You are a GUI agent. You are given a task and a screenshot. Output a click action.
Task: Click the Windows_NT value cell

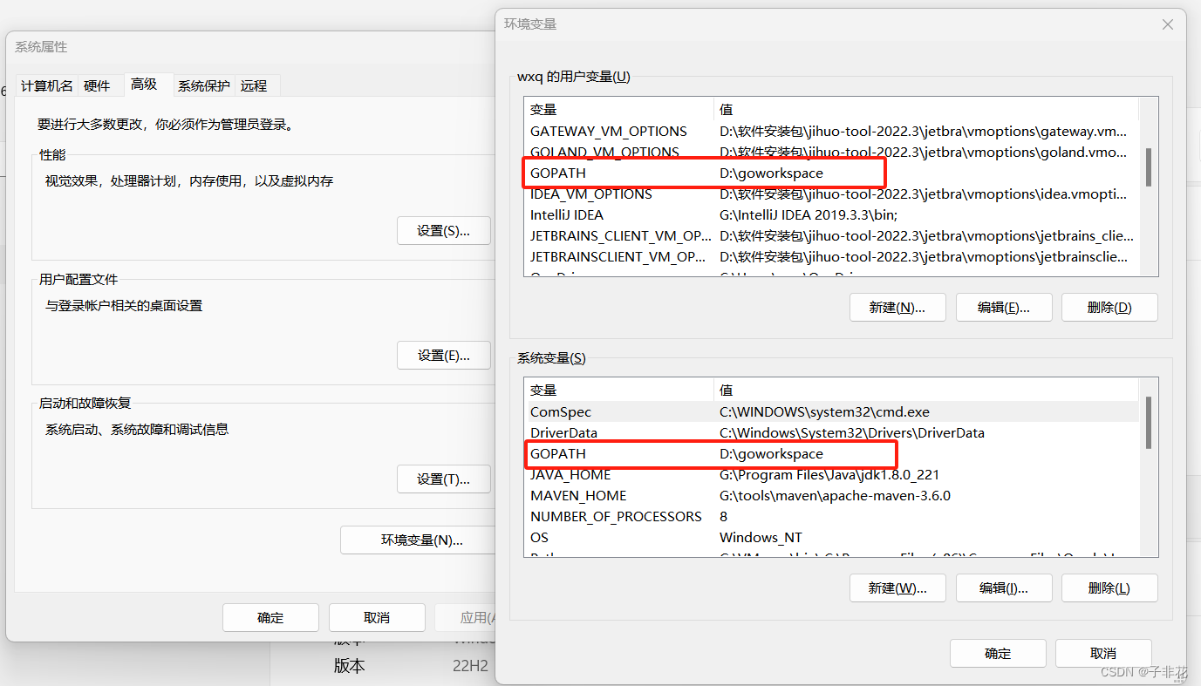[761, 537]
